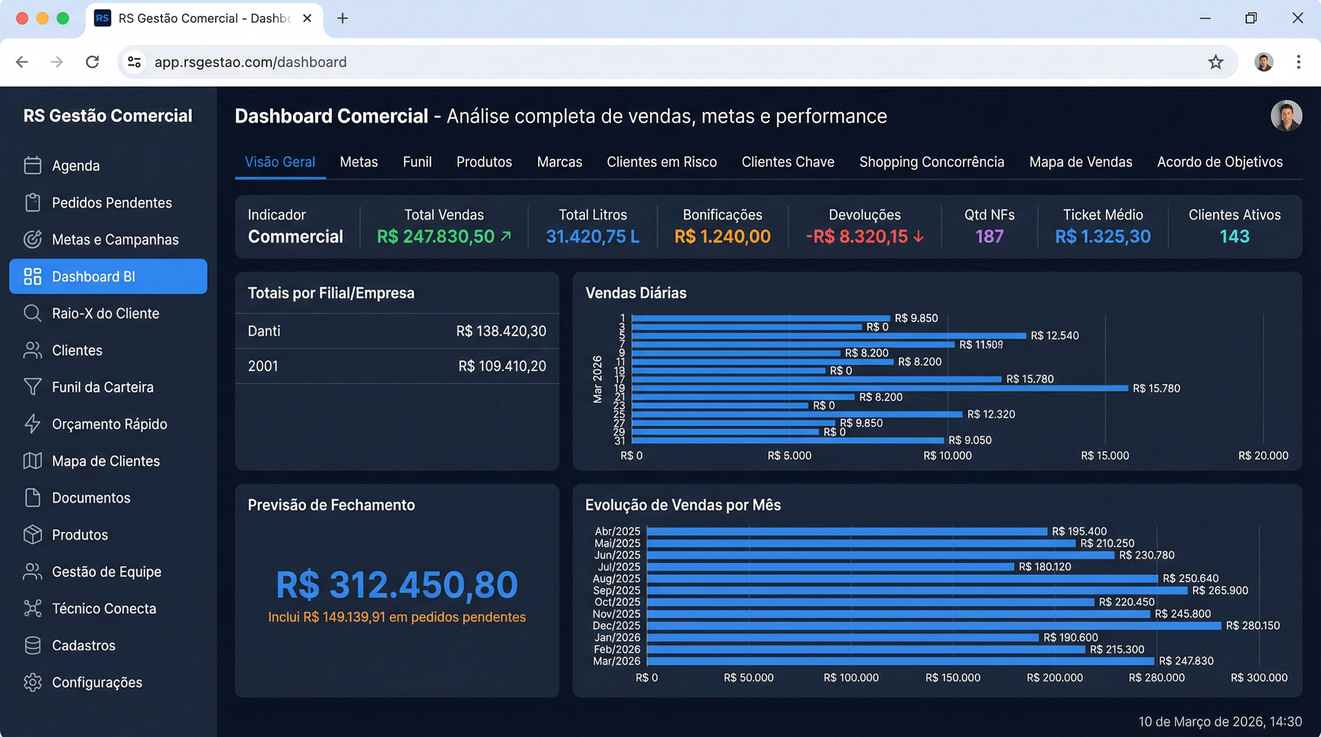Click the Danti filial row
This screenshot has width=1321, height=737.
[x=397, y=331]
